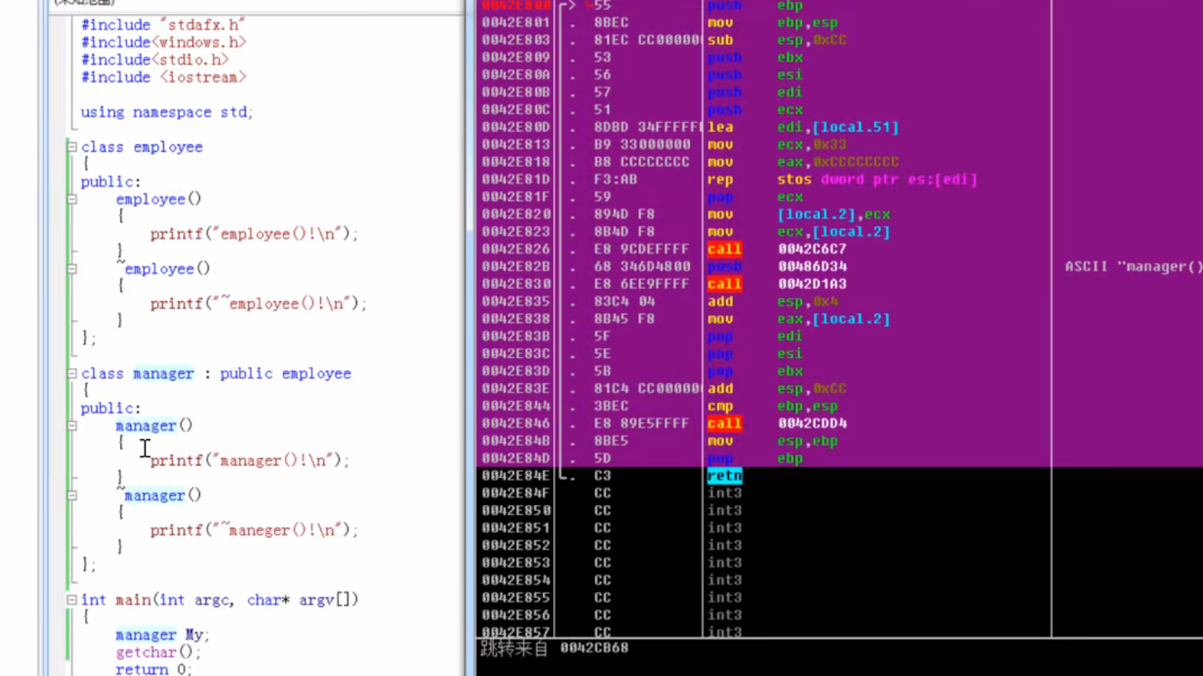Click the "return 0;" line
Image resolution: width=1203 pixels, height=676 pixels.
pos(155,669)
